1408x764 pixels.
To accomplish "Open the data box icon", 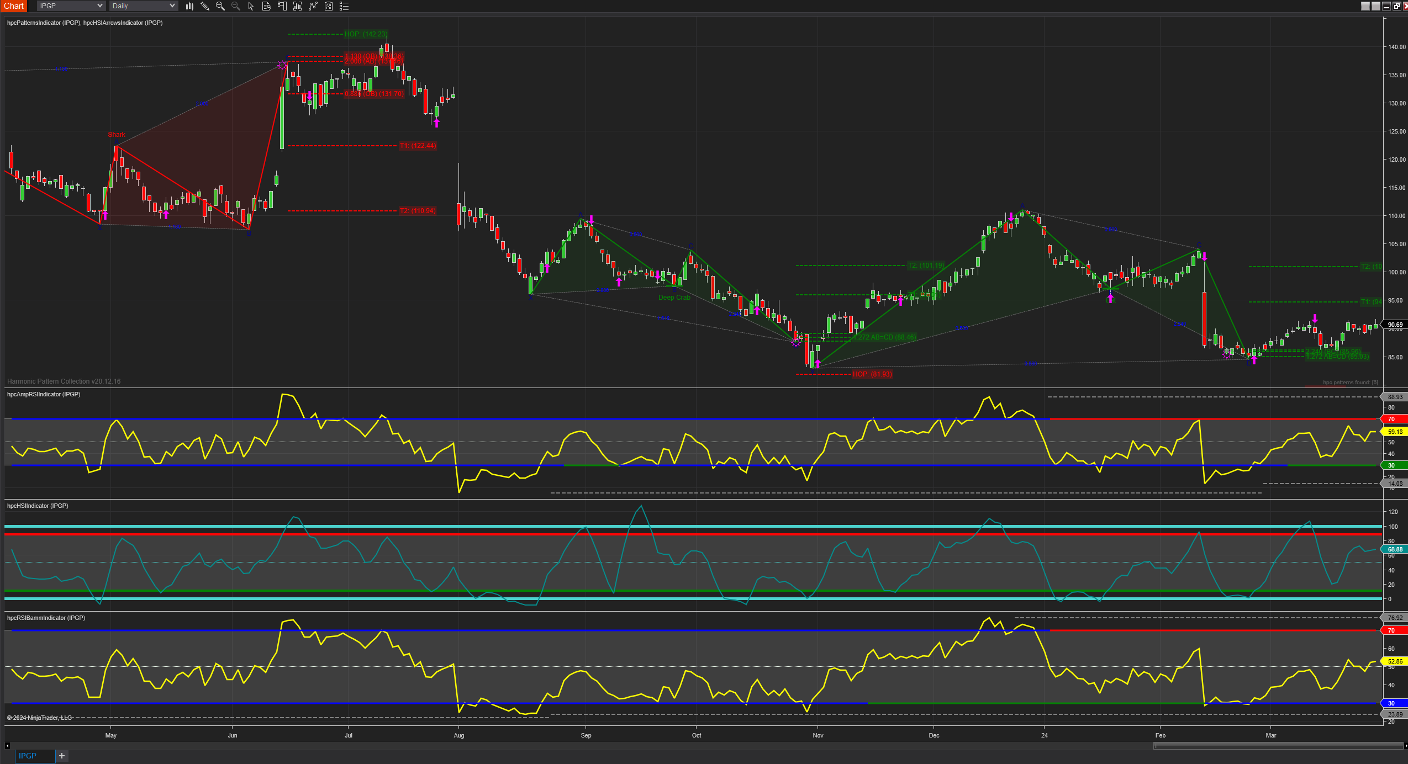I will pyautogui.click(x=267, y=6).
